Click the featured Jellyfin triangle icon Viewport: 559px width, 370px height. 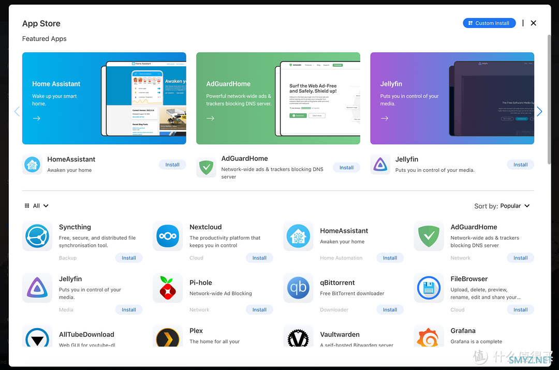point(380,165)
